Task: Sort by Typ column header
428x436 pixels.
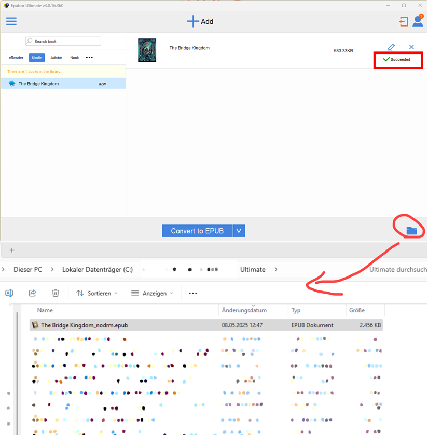Action: [x=296, y=310]
